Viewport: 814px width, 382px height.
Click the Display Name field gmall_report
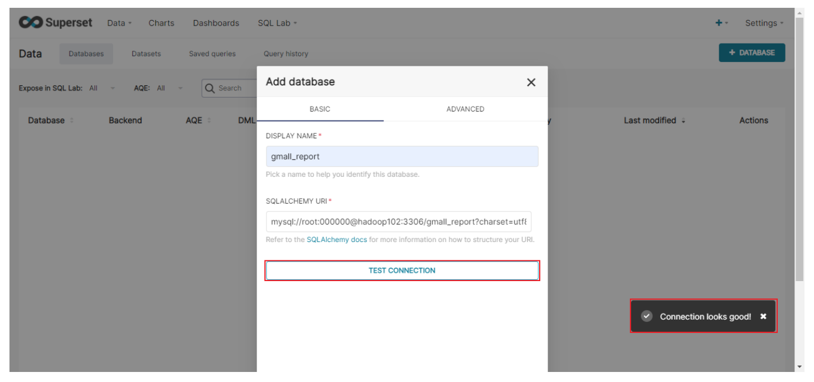pyautogui.click(x=402, y=156)
